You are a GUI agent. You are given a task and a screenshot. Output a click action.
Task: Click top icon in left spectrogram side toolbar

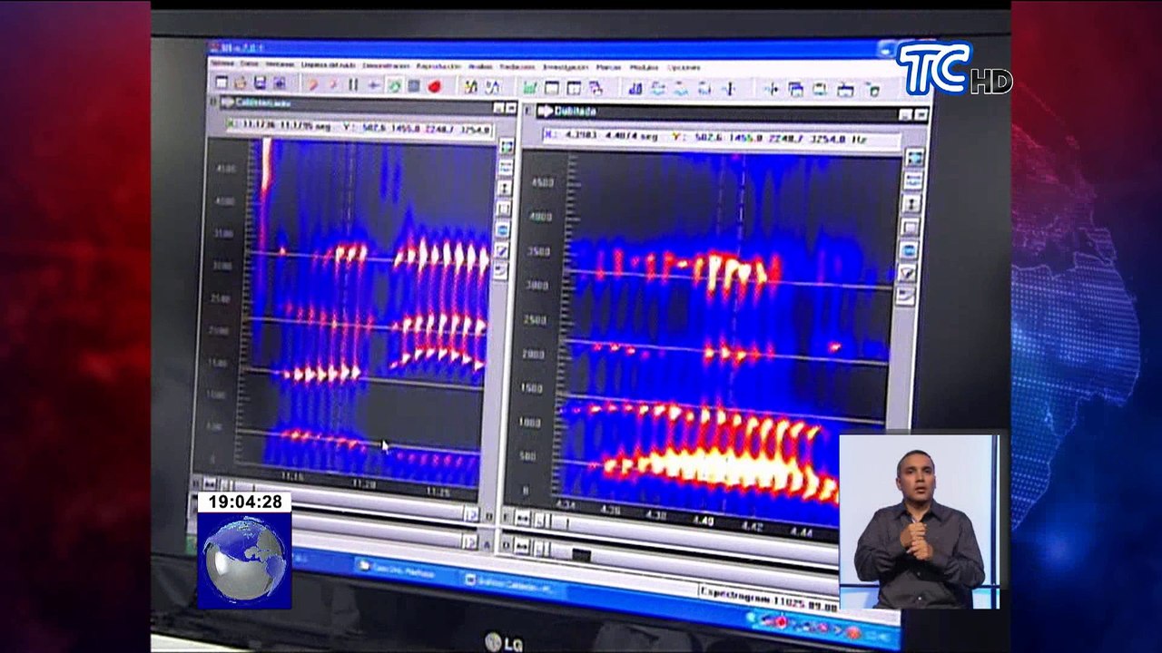click(507, 147)
